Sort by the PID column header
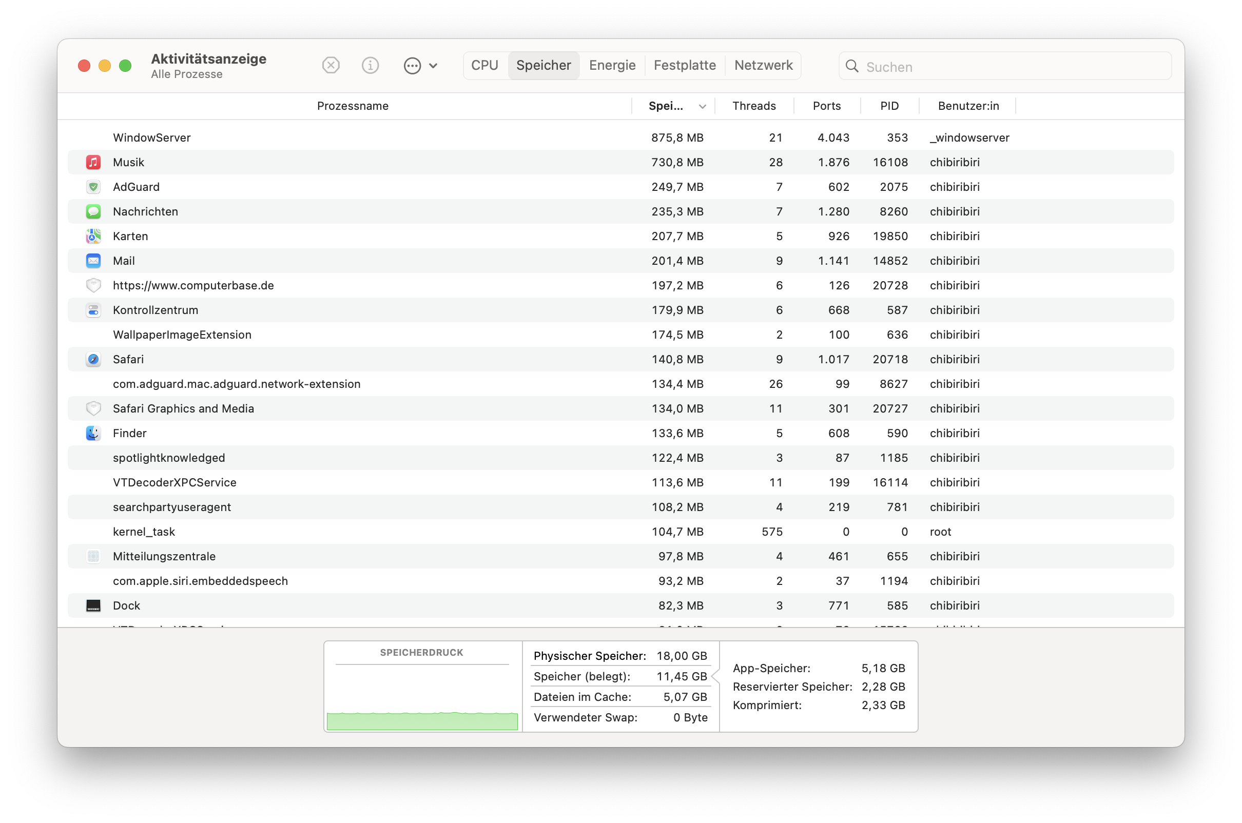Screen dimensions: 1242x823 (889, 106)
